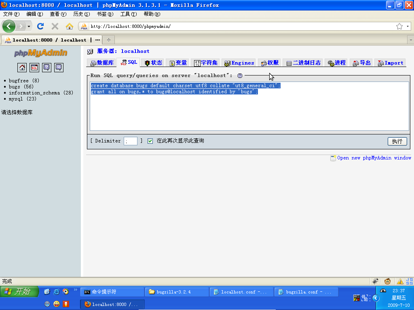The image size is (414, 310).
Task: Click the phpMyAdmin Home icon in sidebar
Action: point(22,67)
